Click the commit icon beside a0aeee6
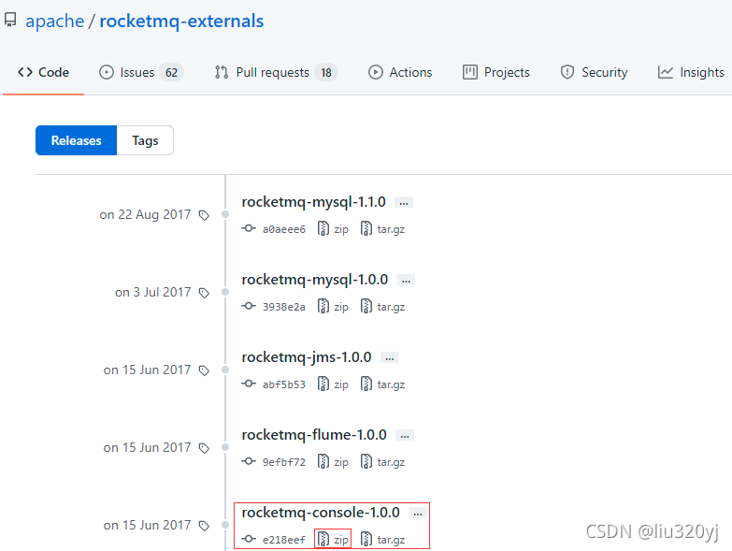This screenshot has width=732, height=551. (x=249, y=228)
